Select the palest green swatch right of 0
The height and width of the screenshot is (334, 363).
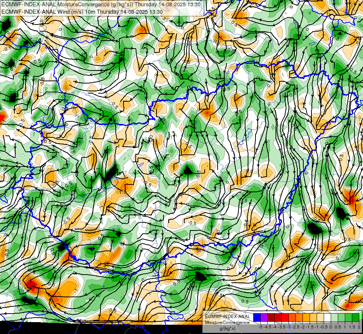tap(334, 317)
